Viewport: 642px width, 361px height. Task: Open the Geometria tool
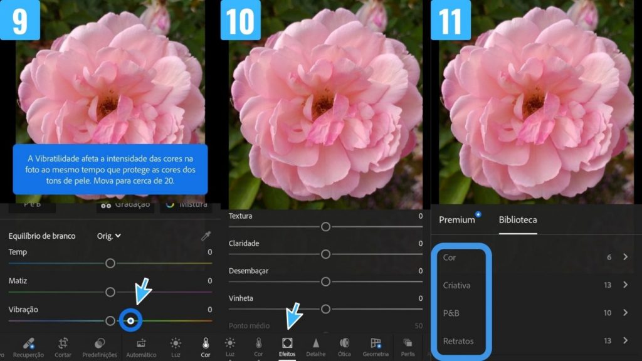[376, 347]
